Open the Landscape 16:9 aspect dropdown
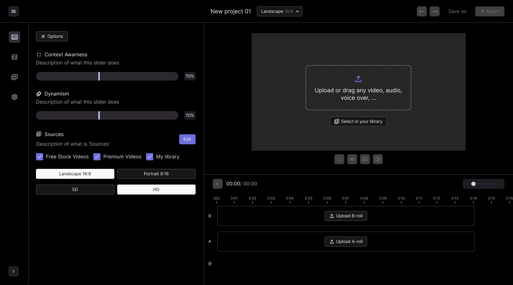 (x=280, y=11)
